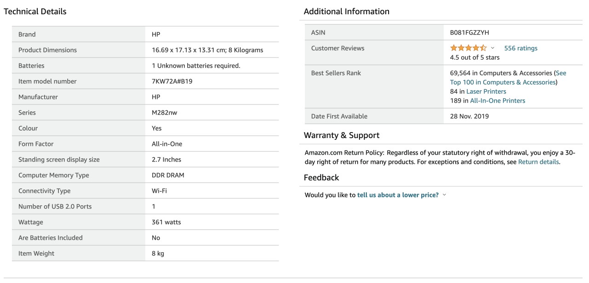
Task: Expand the chevron after the lower price link
Action: 444,195
